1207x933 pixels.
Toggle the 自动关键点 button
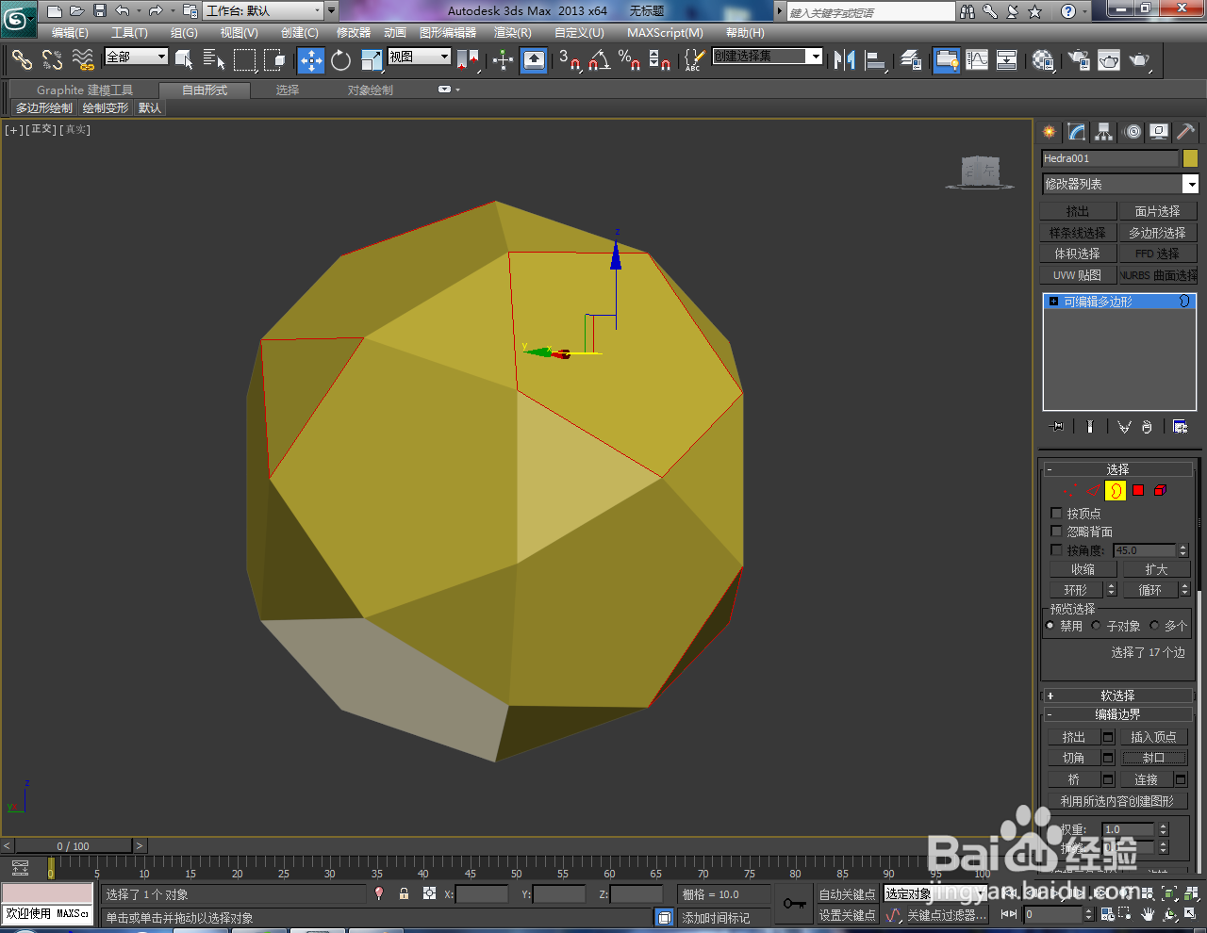[847, 894]
